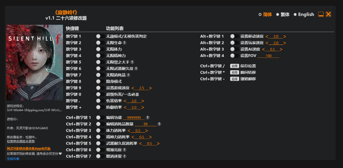
Task: Switch language to 繁体
Action: (x=283, y=15)
